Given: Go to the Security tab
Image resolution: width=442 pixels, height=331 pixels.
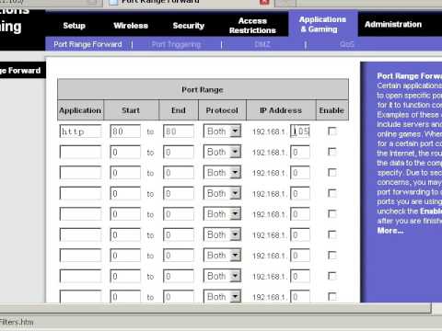Looking at the screenshot, I should (189, 26).
